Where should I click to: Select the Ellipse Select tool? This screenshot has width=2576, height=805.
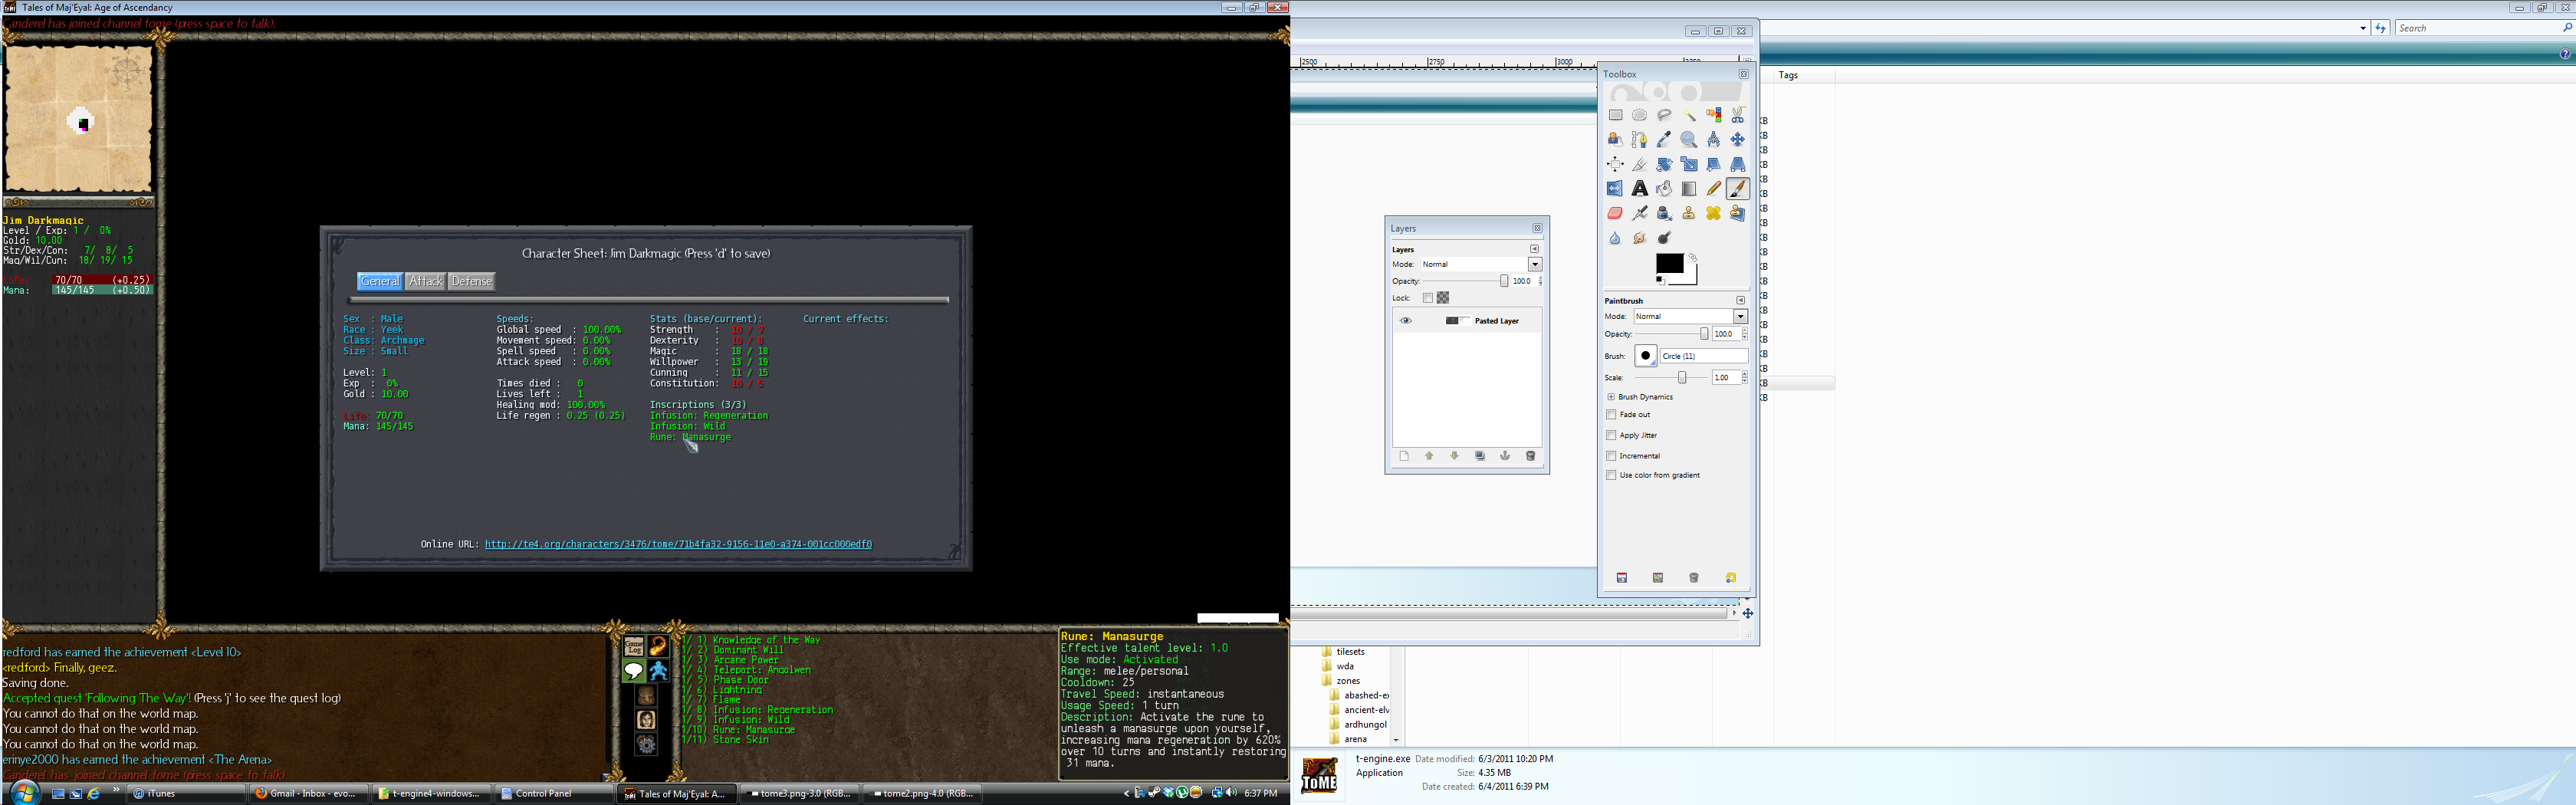[1640, 115]
